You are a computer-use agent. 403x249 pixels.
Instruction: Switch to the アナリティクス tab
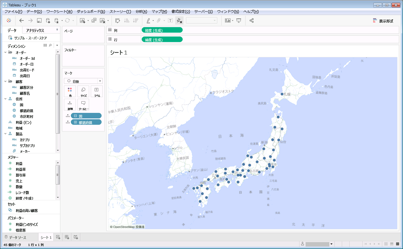[35, 30]
